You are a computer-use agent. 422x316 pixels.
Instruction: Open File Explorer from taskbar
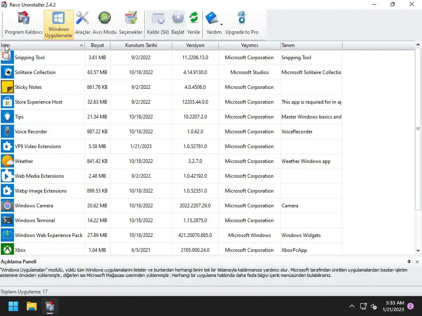coord(31,306)
